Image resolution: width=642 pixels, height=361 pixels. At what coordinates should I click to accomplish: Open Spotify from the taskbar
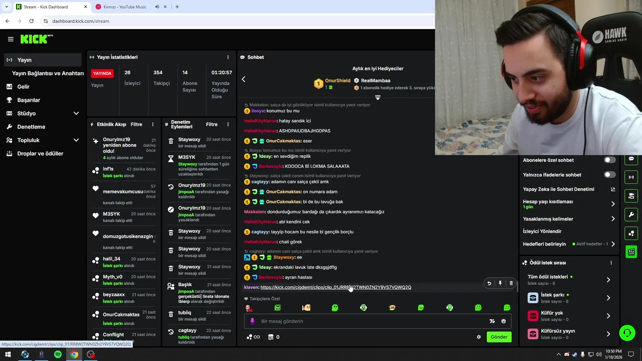[x=58, y=354]
